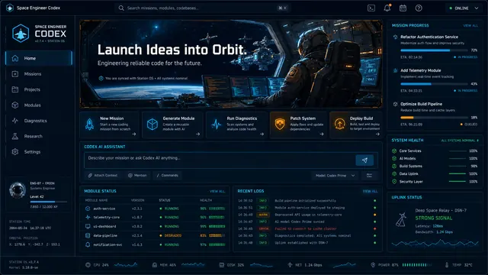Click the uplink antenna icon
Screen dimensions: 488x275
(402, 219)
